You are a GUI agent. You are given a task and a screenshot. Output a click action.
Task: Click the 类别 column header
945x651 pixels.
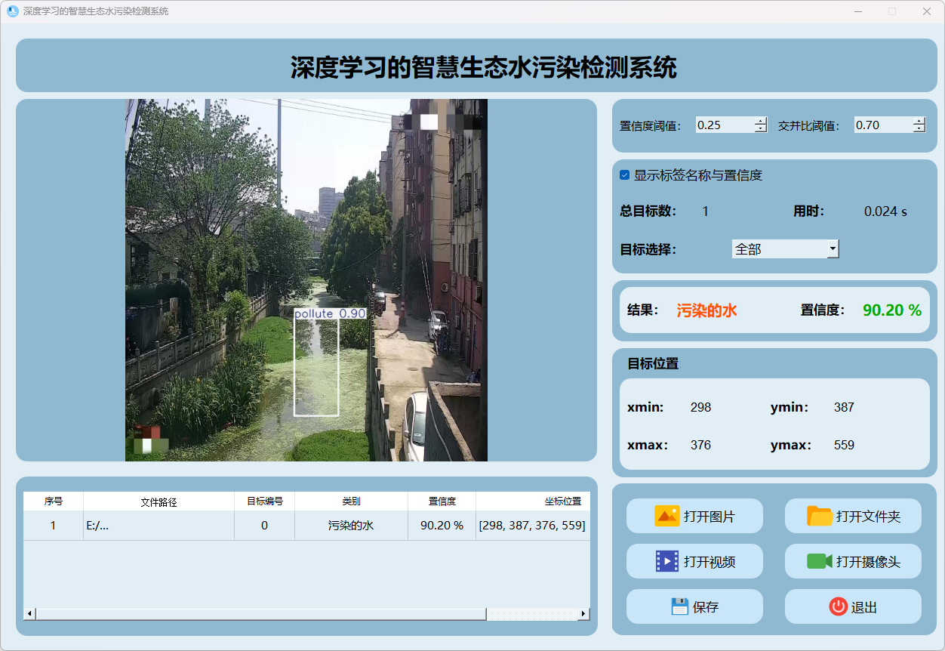pyautogui.click(x=351, y=501)
